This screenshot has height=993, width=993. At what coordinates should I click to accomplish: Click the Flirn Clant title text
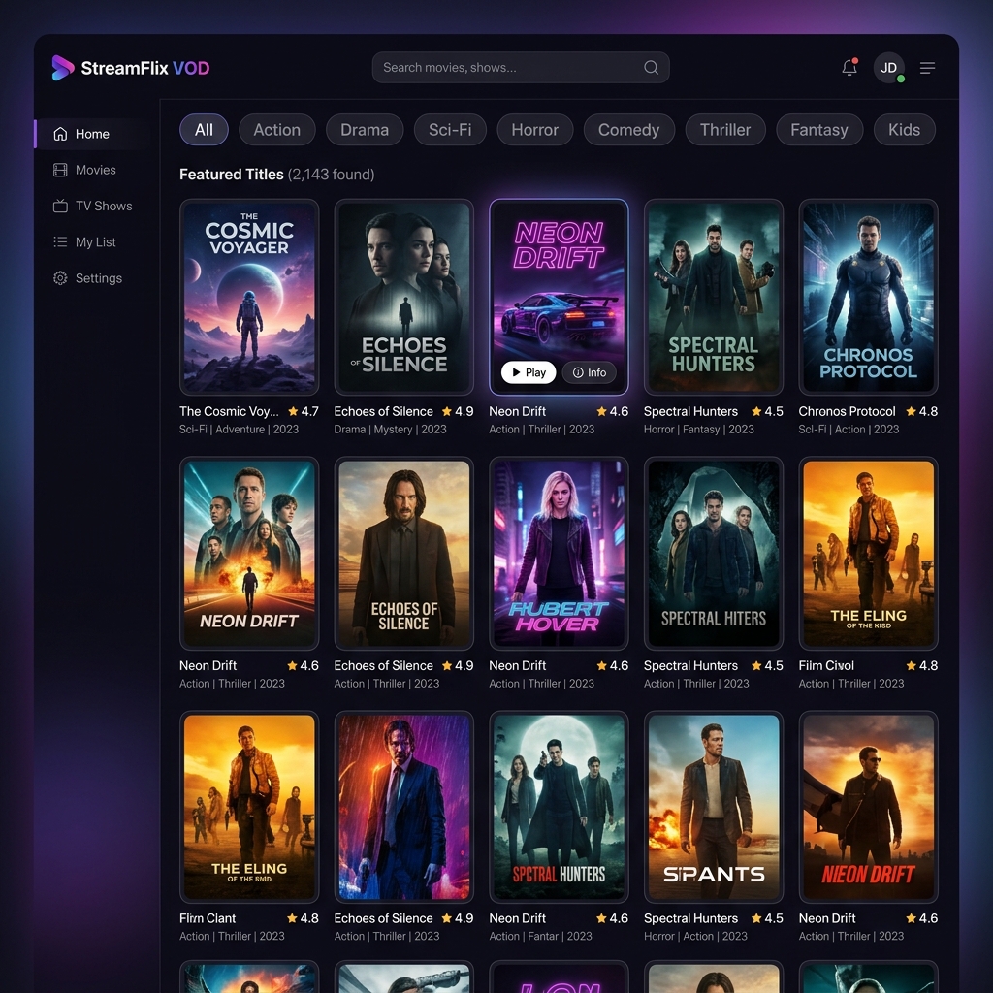click(x=208, y=918)
